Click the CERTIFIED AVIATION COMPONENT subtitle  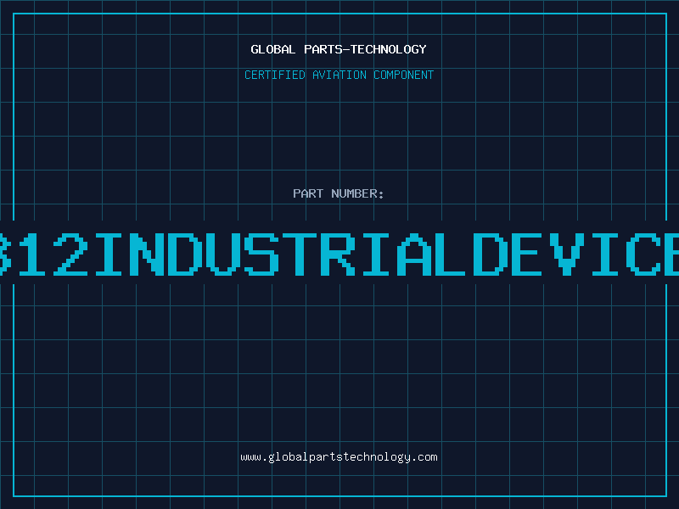339,75
